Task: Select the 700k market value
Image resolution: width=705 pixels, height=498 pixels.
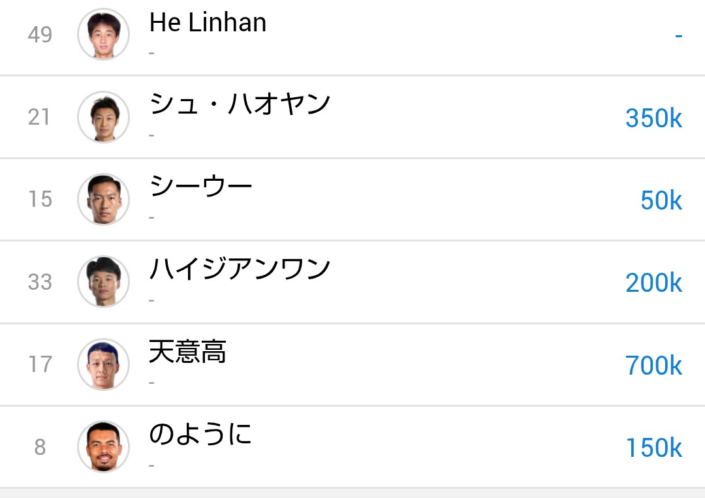Action: click(653, 366)
